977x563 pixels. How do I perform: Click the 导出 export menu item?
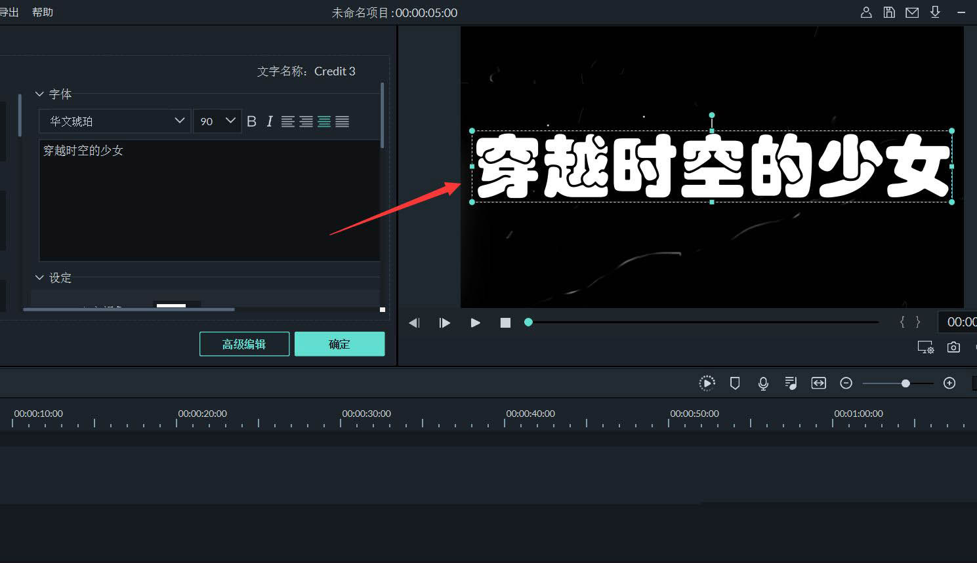point(8,12)
